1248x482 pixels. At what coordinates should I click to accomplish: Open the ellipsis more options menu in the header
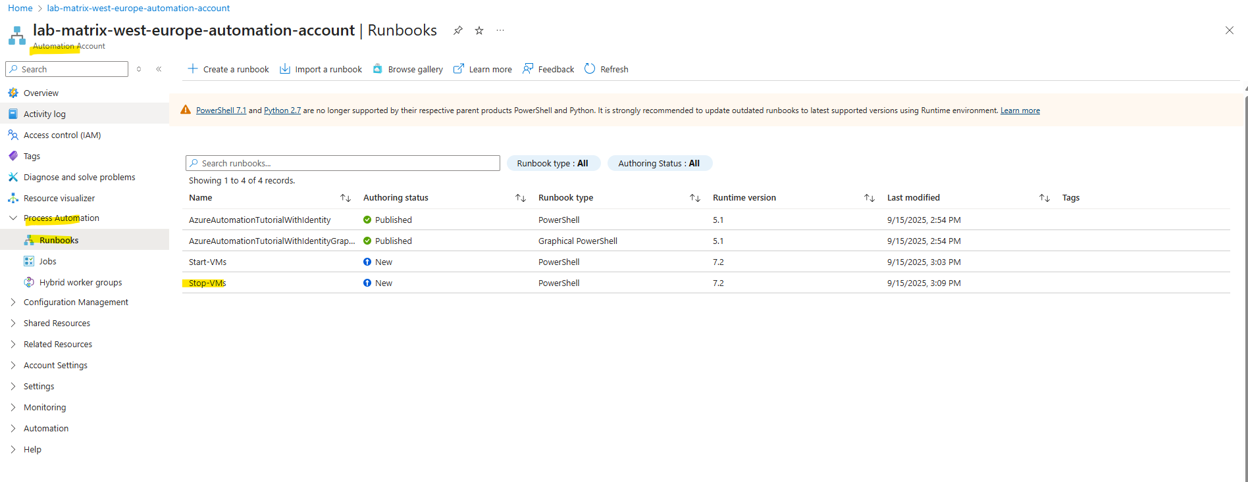(x=500, y=30)
